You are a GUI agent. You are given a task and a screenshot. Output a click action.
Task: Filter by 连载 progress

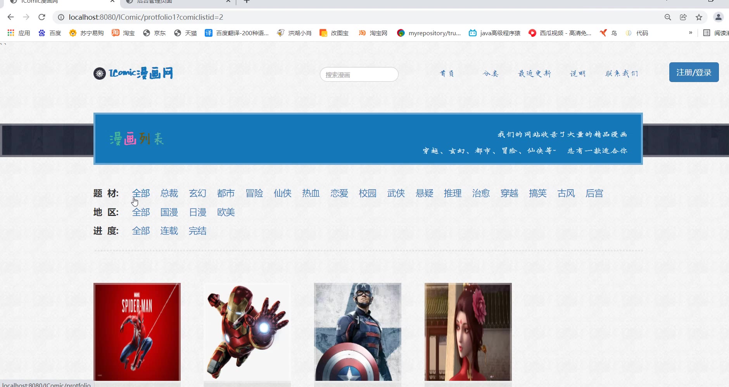click(169, 231)
